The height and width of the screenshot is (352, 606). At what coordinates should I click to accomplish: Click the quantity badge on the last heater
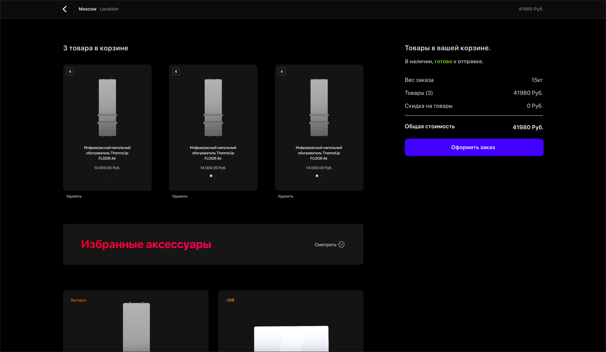pos(282,72)
